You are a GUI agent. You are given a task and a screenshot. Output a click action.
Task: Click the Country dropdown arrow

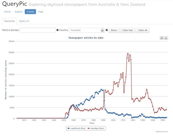point(102,30)
